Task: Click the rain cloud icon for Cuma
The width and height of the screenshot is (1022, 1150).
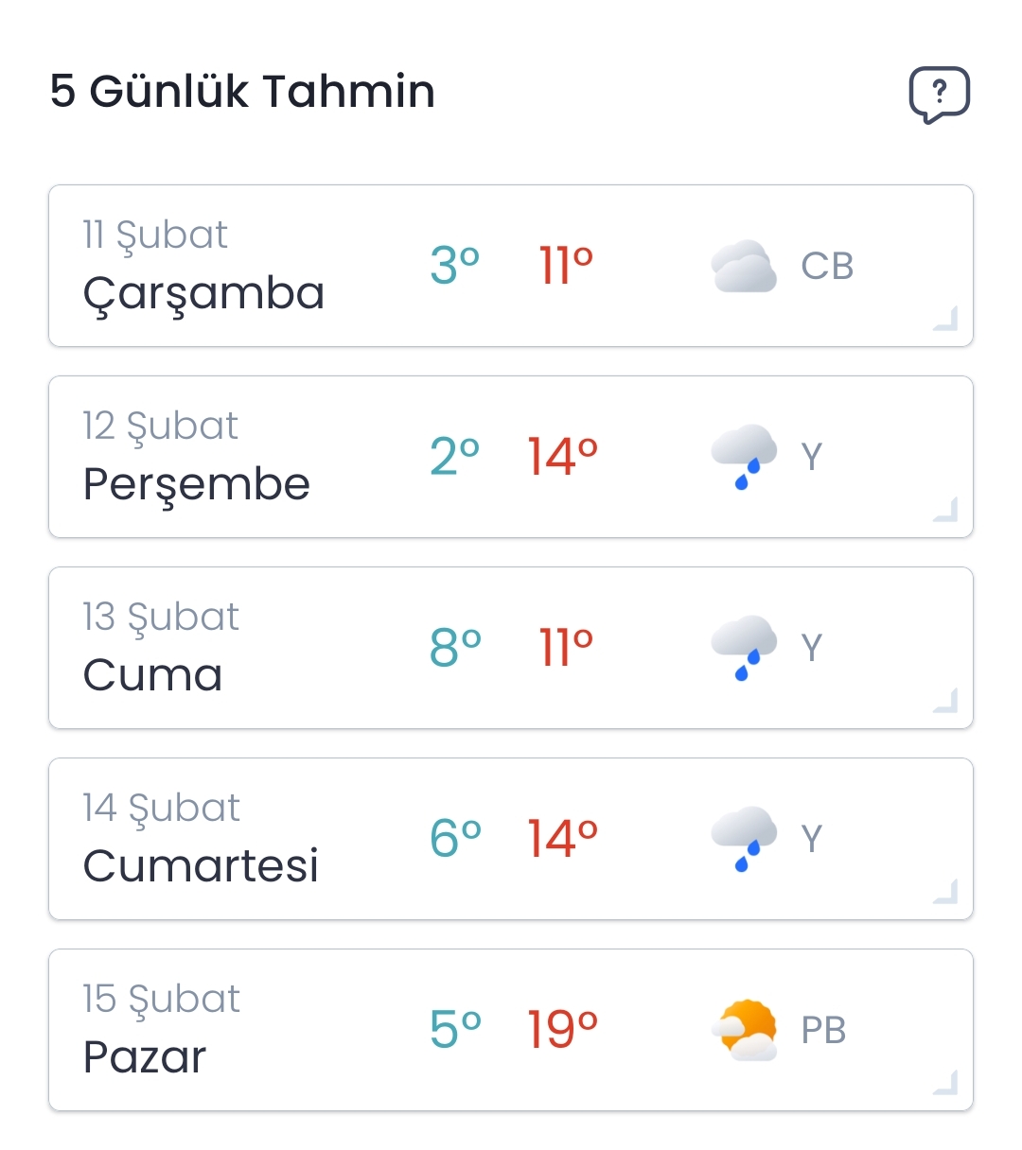Action: pyautogui.click(x=744, y=648)
